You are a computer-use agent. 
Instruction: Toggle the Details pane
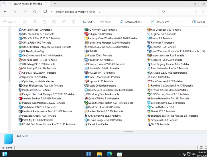[198, 22]
